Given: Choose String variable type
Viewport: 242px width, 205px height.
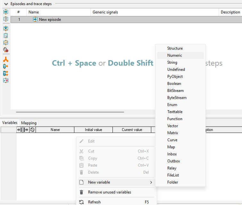Looking at the screenshot, I should (180, 62).
